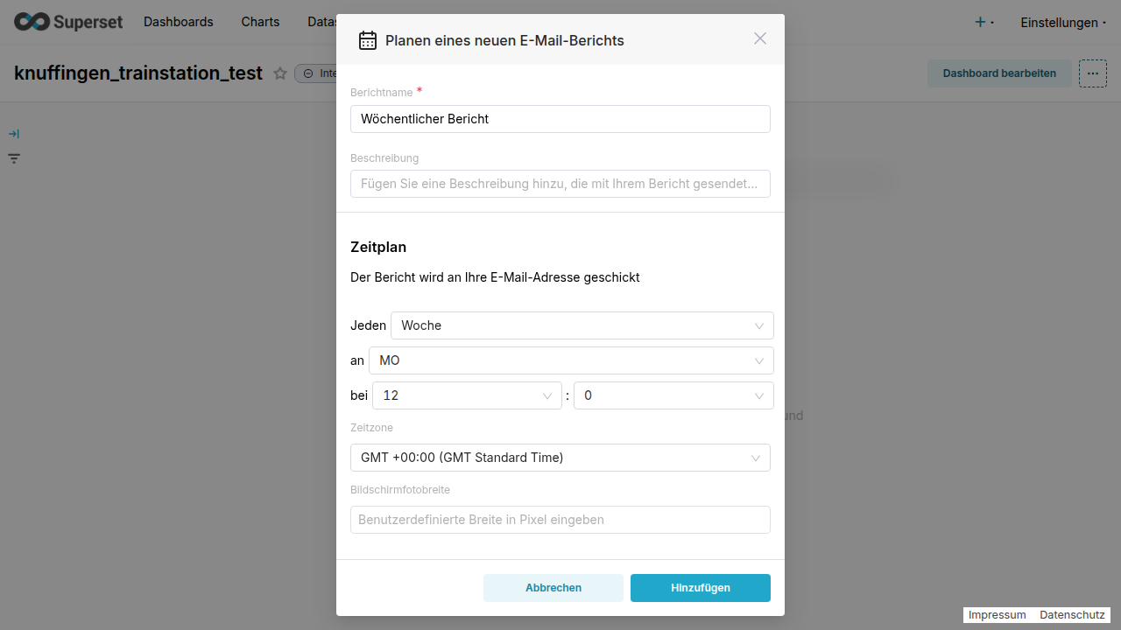Click the calendar icon in dialog header
Image resolution: width=1121 pixels, height=630 pixels.
click(368, 40)
